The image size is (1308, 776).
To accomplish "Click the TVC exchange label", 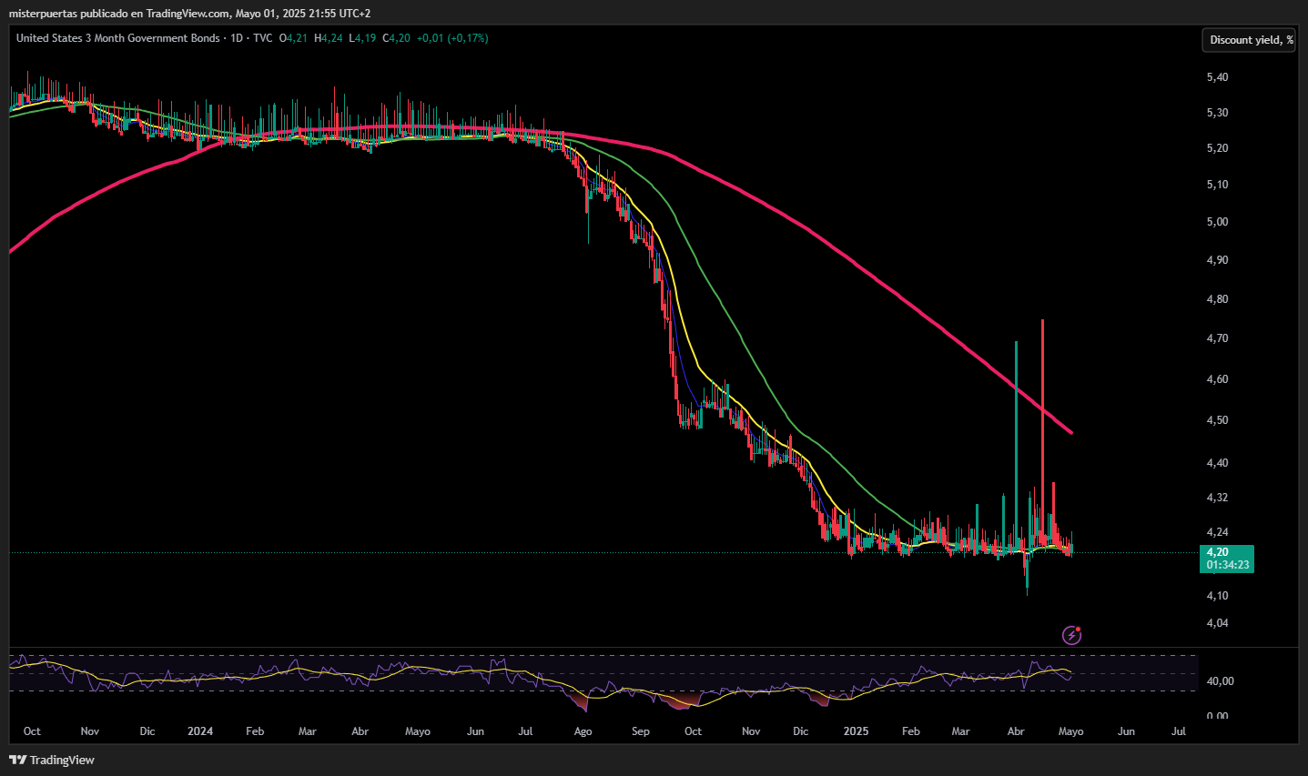I will point(263,38).
